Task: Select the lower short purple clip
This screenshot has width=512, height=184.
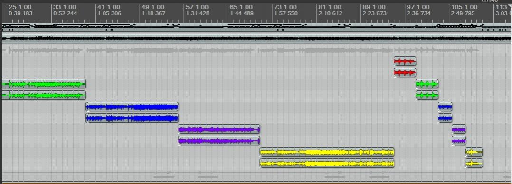Action: click(x=459, y=141)
